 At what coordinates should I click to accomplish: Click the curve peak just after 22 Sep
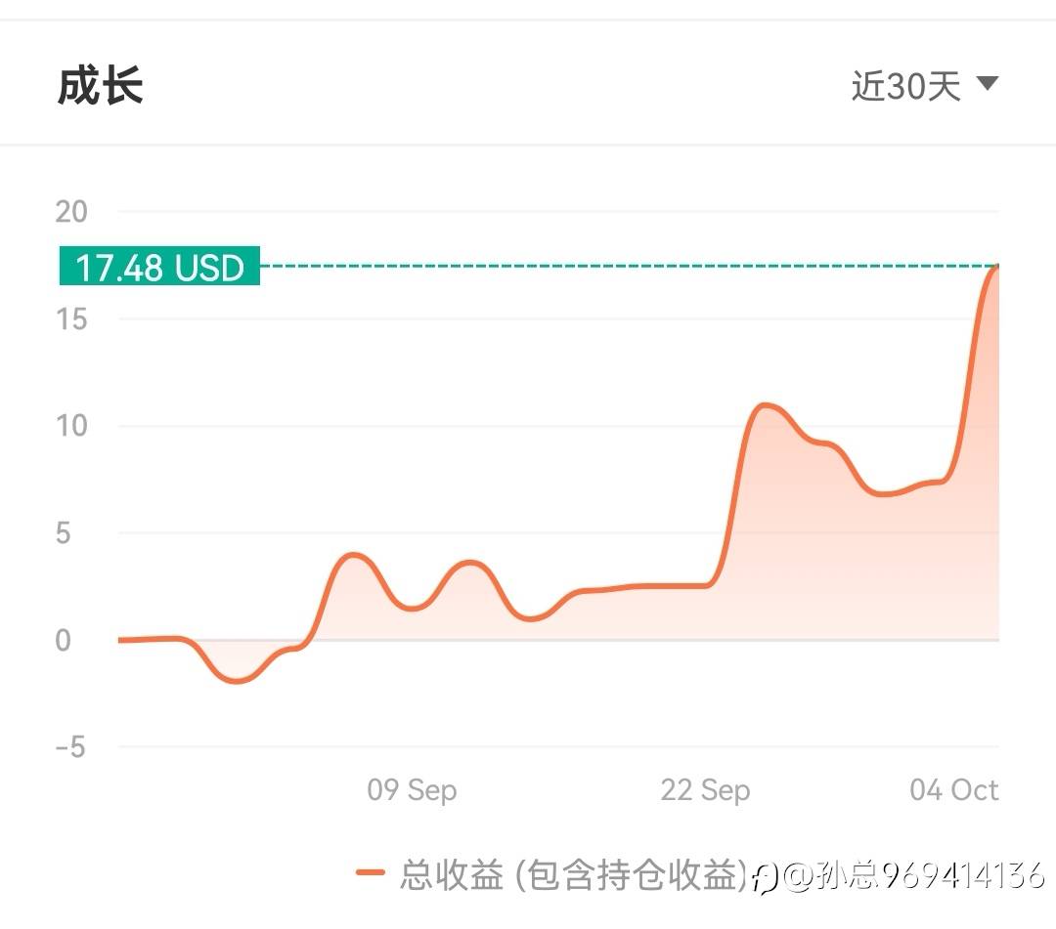[766, 405]
